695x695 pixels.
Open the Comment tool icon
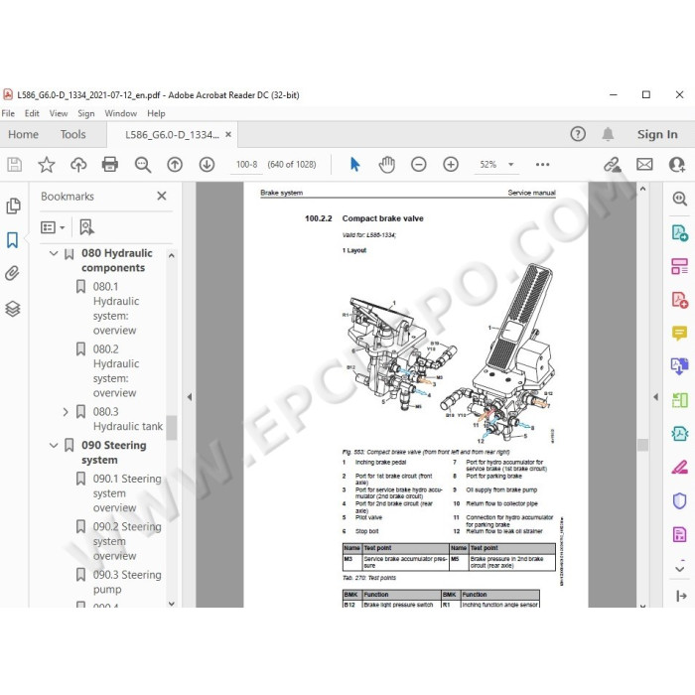click(x=679, y=333)
